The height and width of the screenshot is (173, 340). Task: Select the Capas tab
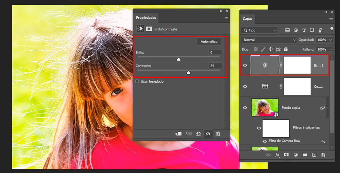(x=248, y=19)
